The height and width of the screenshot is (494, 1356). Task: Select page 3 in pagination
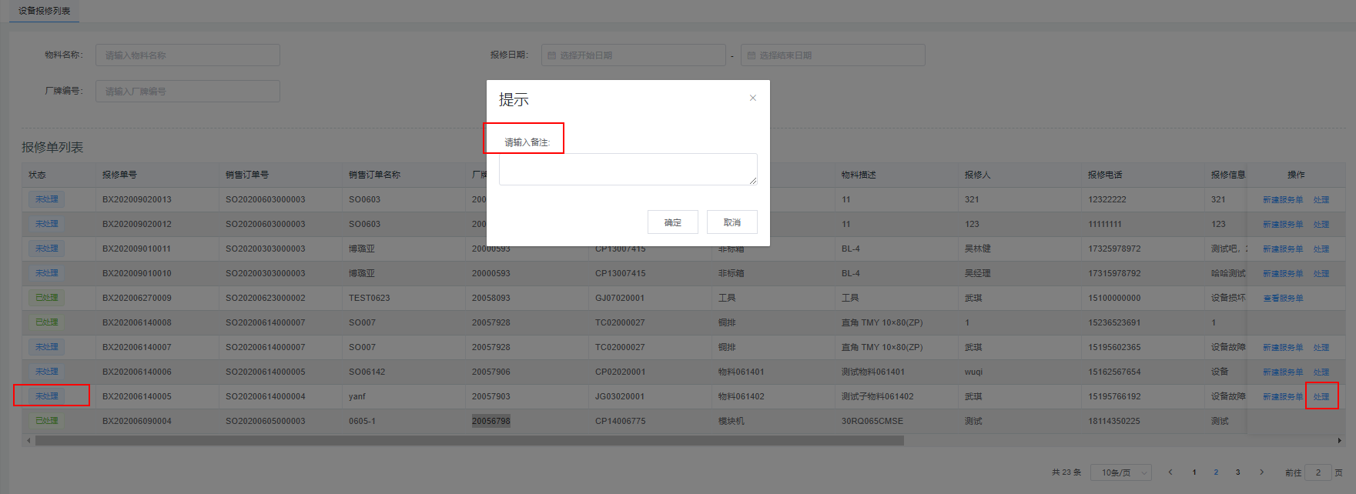point(1237,472)
